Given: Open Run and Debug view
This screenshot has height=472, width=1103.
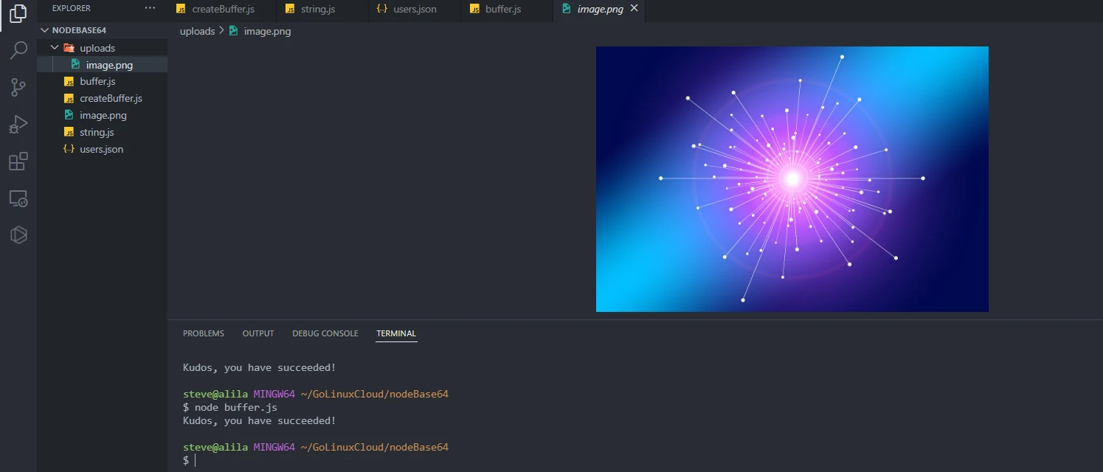Looking at the screenshot, I should [x=18, y=124].
